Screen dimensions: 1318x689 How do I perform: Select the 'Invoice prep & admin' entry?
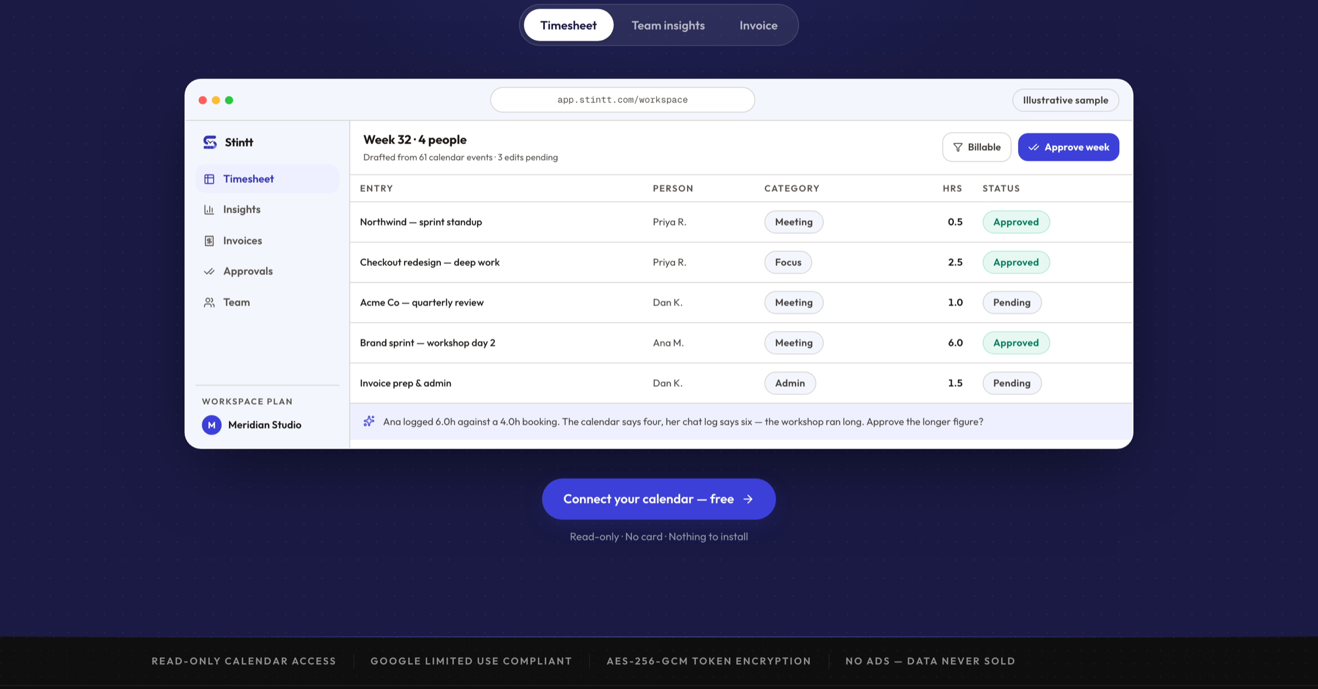pos(405,383)
